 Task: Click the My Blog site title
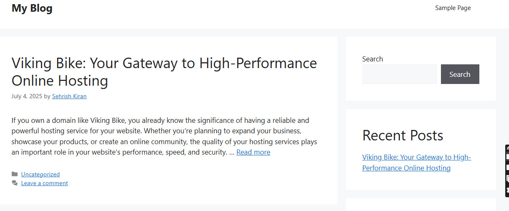[32, 8]
